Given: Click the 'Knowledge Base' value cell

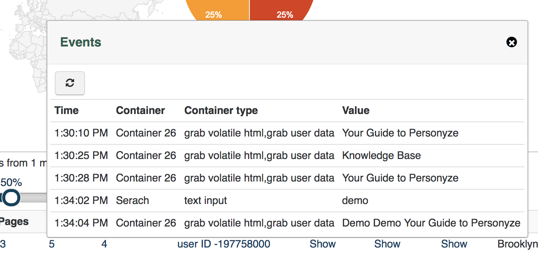Looking at the screenshot, I should click(381, 156).
